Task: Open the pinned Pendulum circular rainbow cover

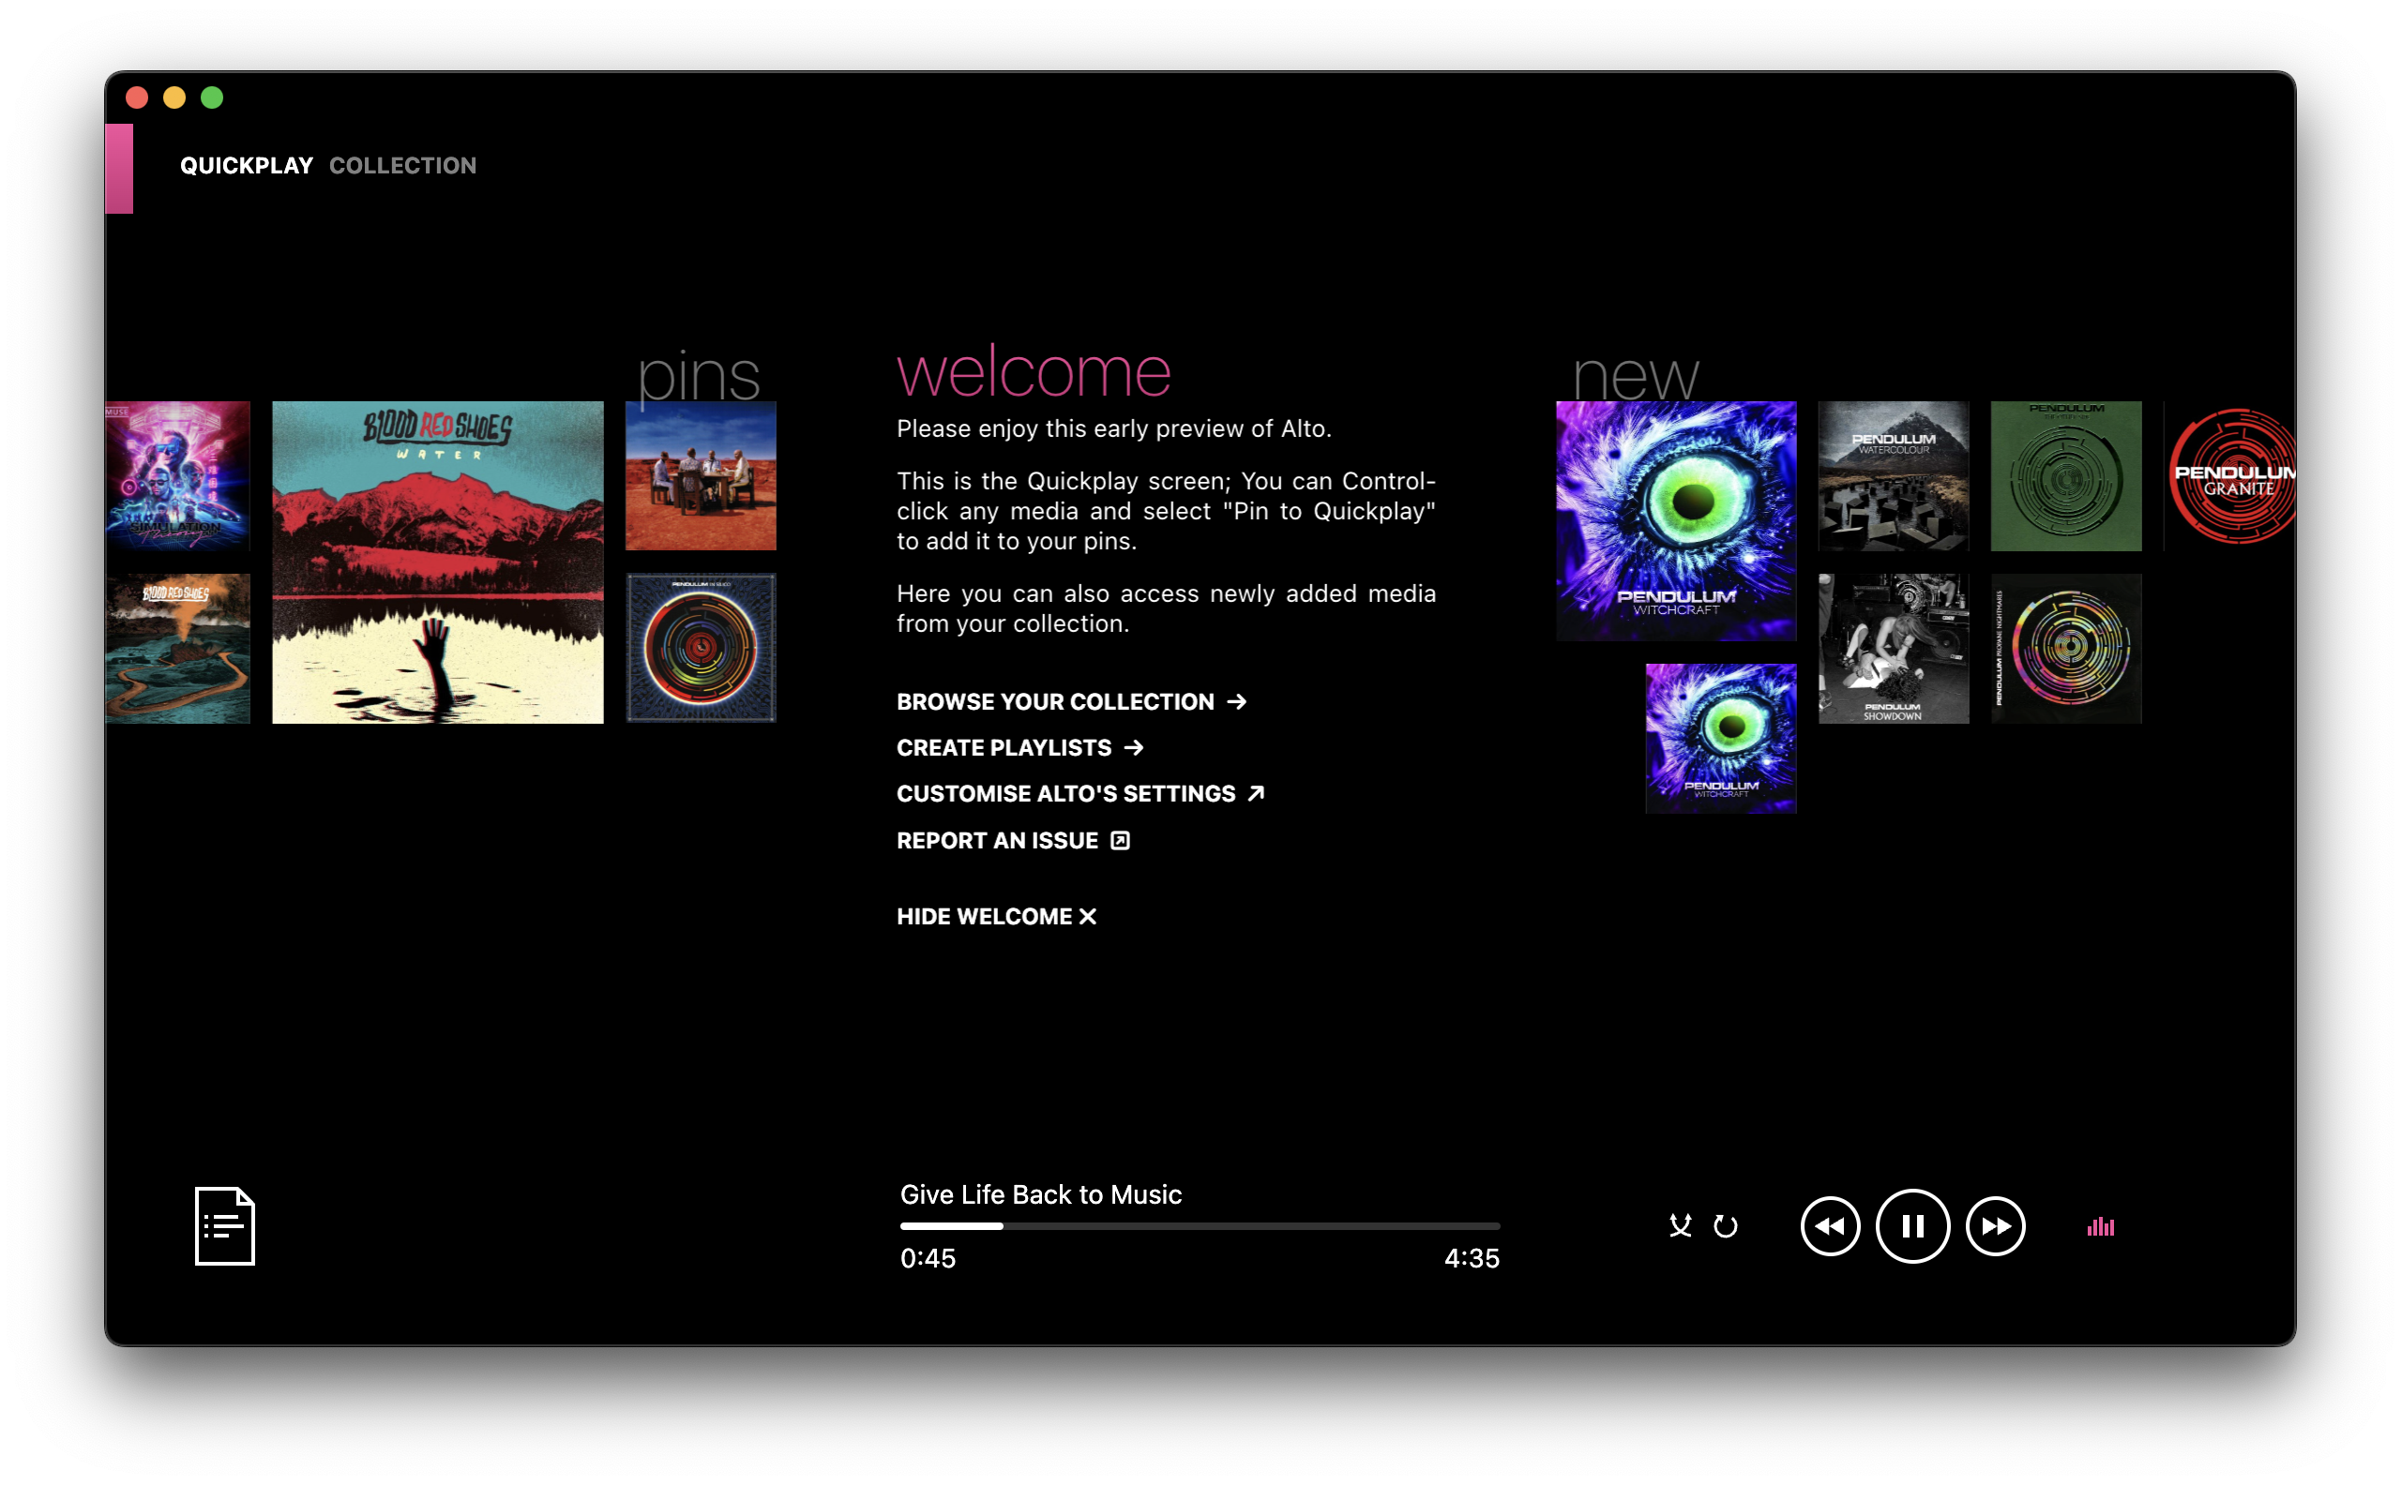Action: (x=701, y=648)
